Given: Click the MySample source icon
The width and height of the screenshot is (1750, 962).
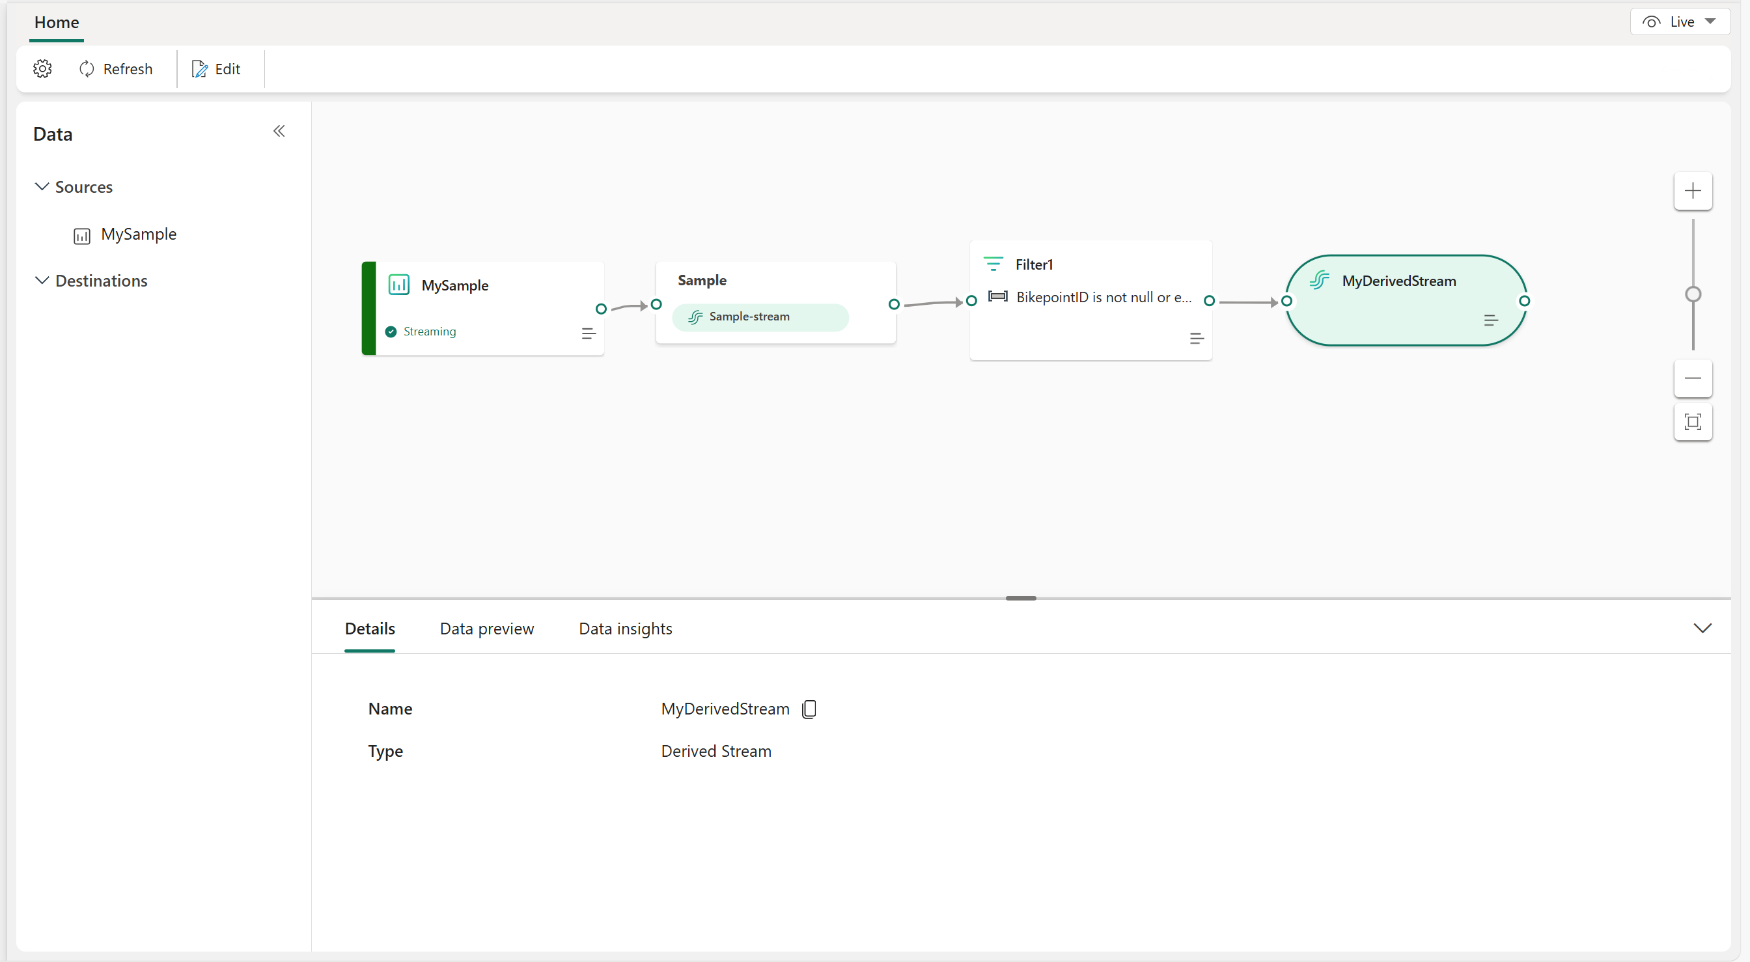Looking at the screenshot, I should click(x=83, y=233).
